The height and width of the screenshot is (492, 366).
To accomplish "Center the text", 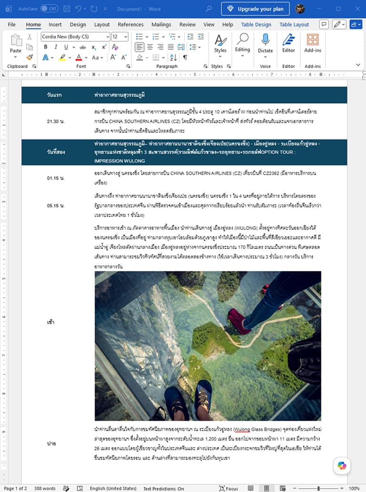I will click(150, 47).
